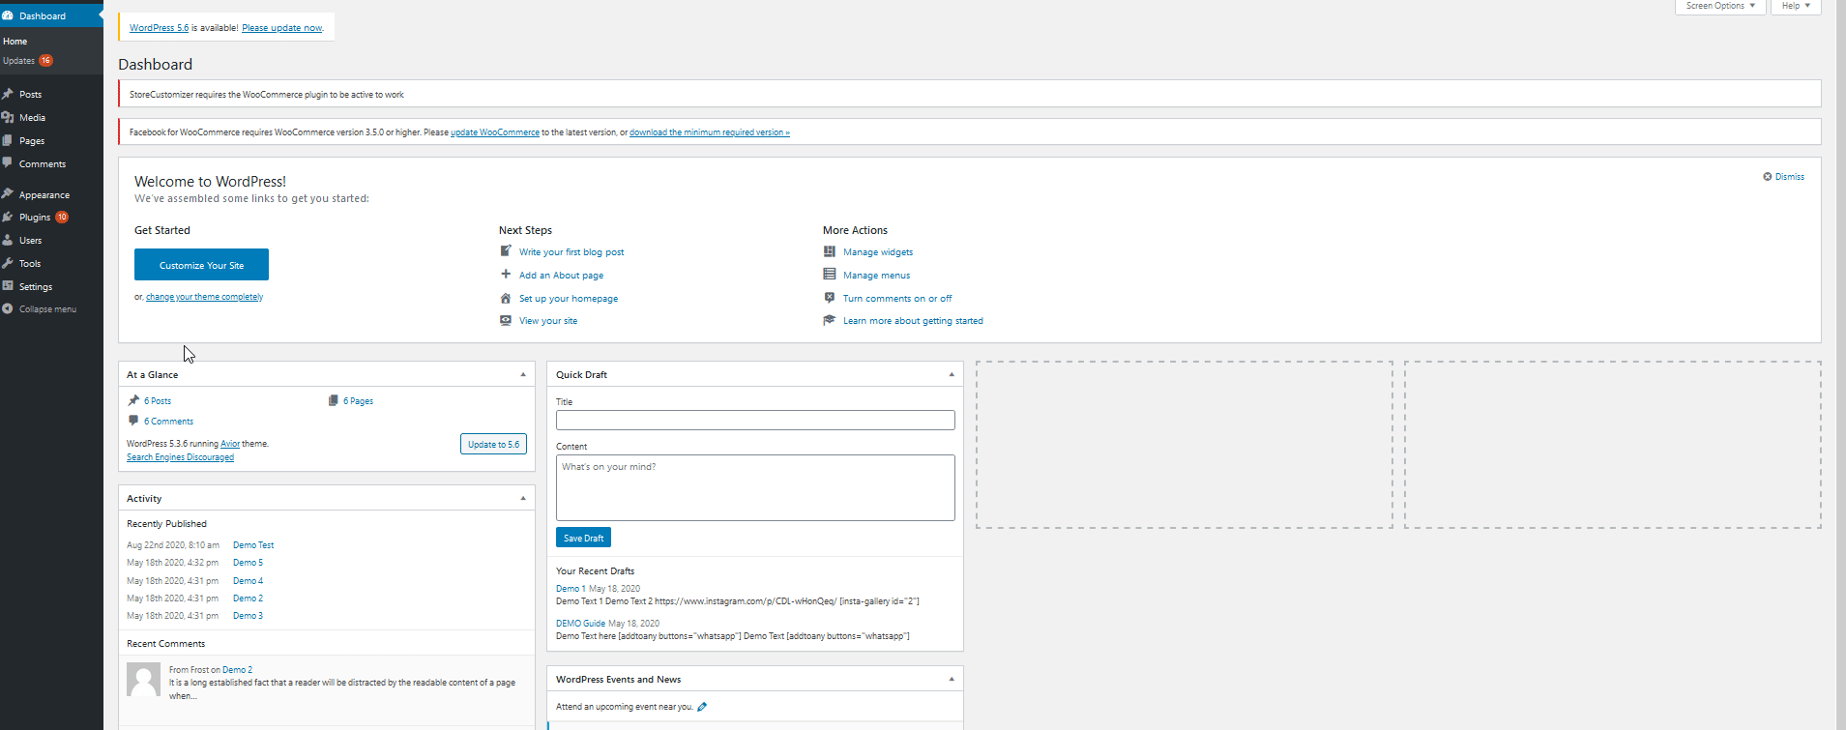Open the Avior theme link

pos(230,444)
